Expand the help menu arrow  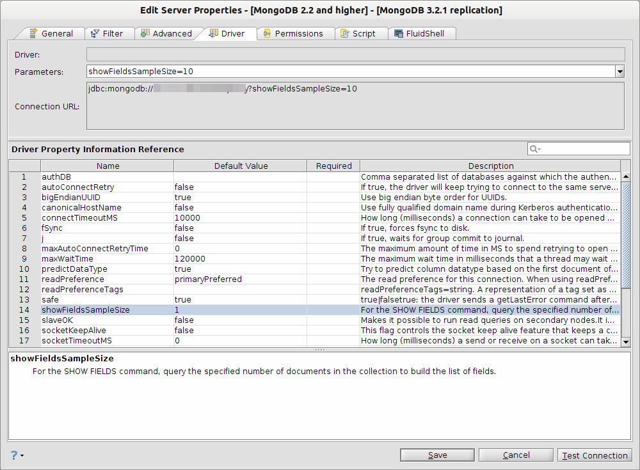[x=22, y=455]
